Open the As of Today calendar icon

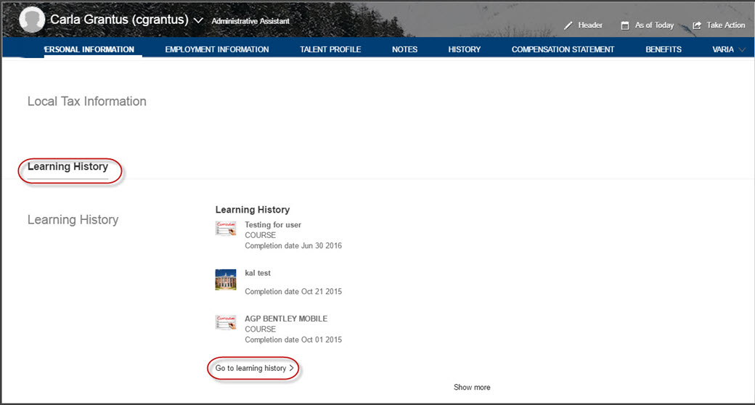pyautogui.click(x=625, y=25)
